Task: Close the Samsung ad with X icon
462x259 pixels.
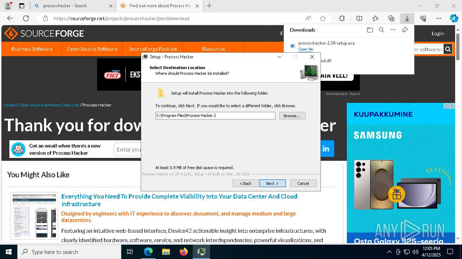Action: click(x=452, y=106)
